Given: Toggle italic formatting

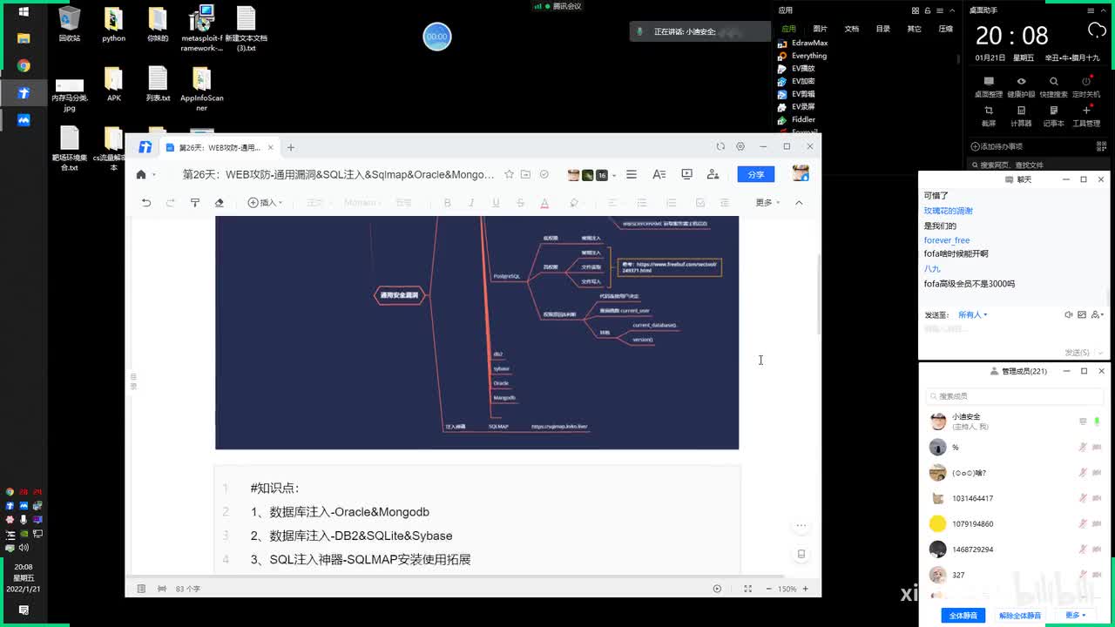Looking at the screenshot, I should [471, 202].
